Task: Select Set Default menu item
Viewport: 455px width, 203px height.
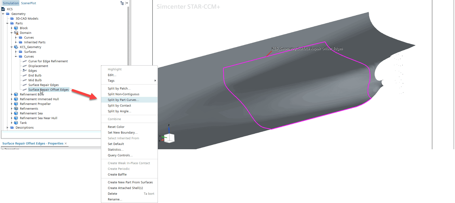Action: pyautogui.click(x=129, y=144)
